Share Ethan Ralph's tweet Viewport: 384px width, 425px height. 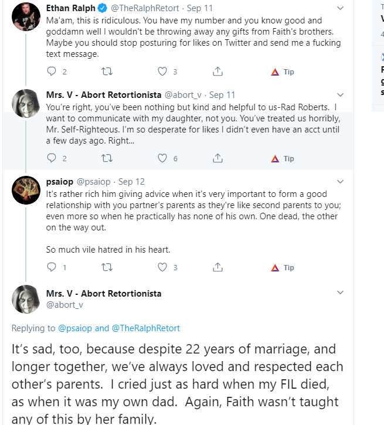coord(218,72)
